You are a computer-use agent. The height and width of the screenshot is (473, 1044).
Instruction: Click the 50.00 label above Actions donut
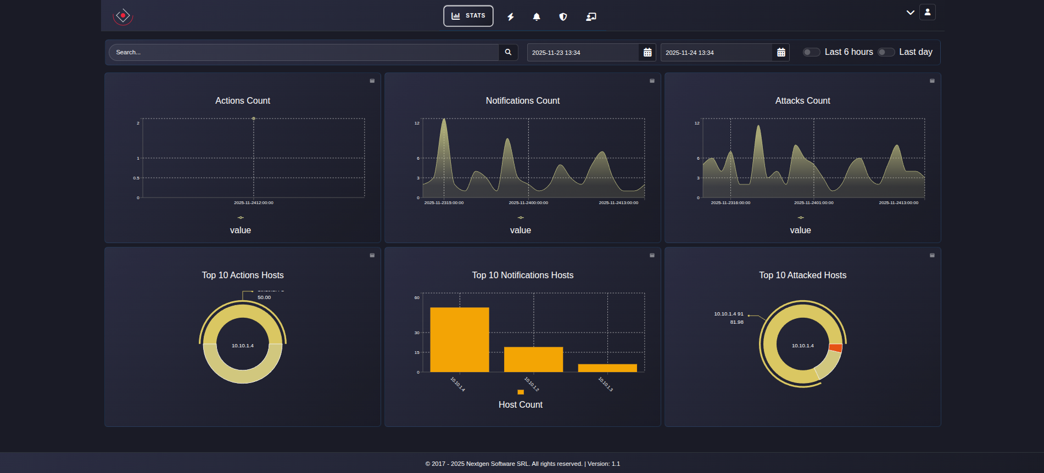[264, 297]
